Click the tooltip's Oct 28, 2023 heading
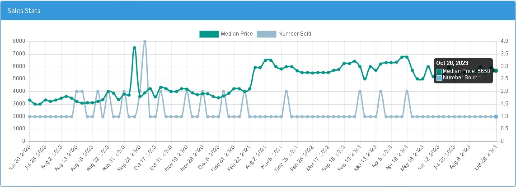 [453, 63]
